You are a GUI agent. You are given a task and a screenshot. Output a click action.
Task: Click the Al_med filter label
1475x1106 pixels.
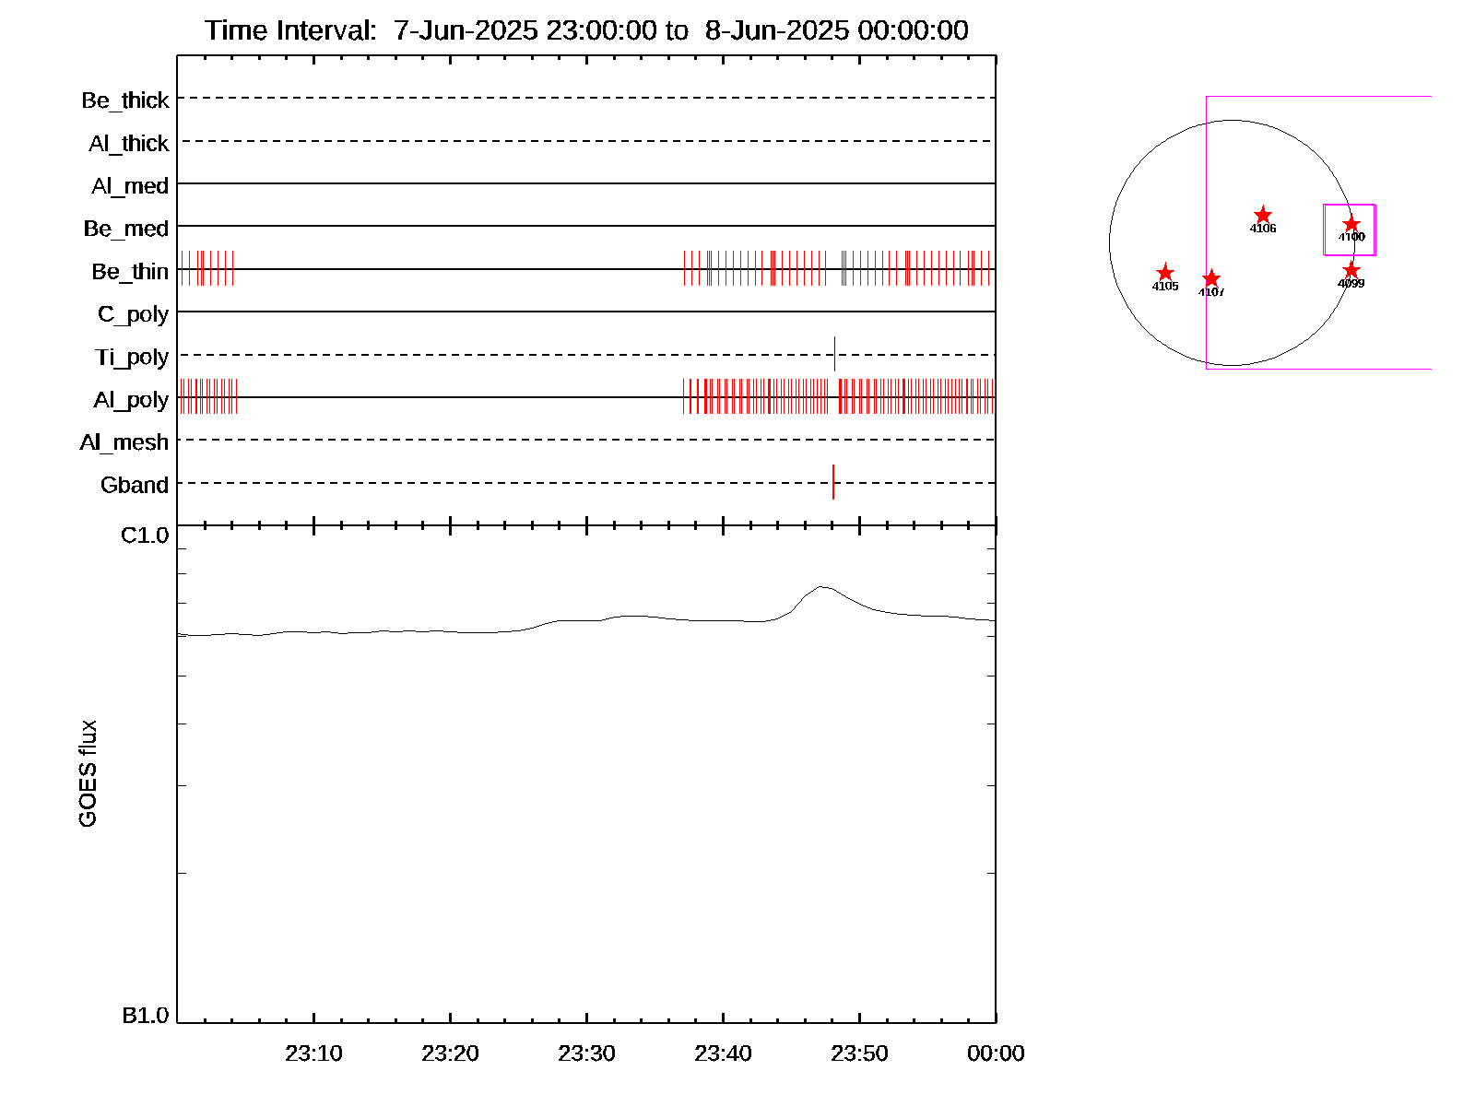click(130, 186)
